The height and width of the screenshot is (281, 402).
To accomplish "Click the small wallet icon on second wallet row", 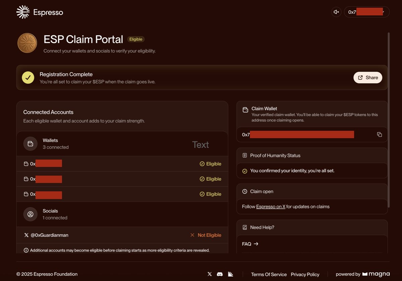I will [26, 179].
